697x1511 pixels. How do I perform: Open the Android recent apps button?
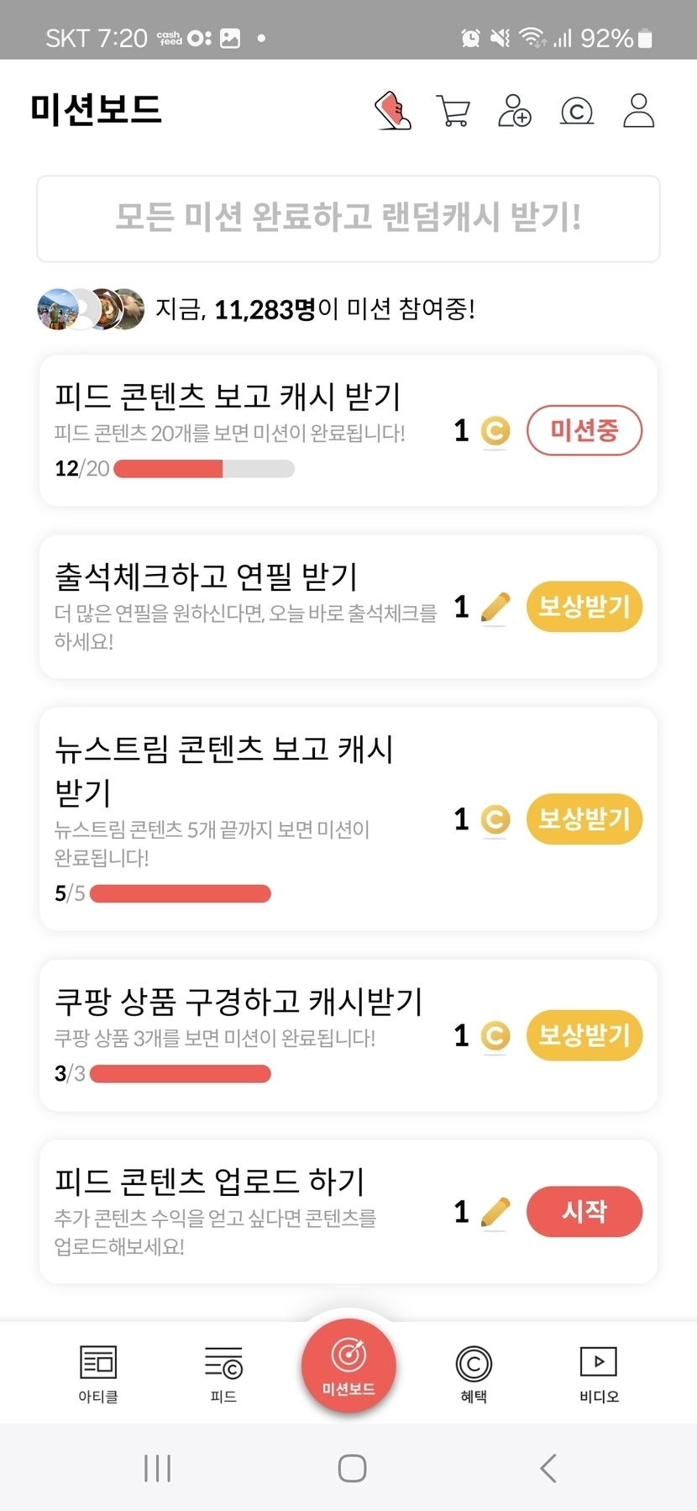157,1468
